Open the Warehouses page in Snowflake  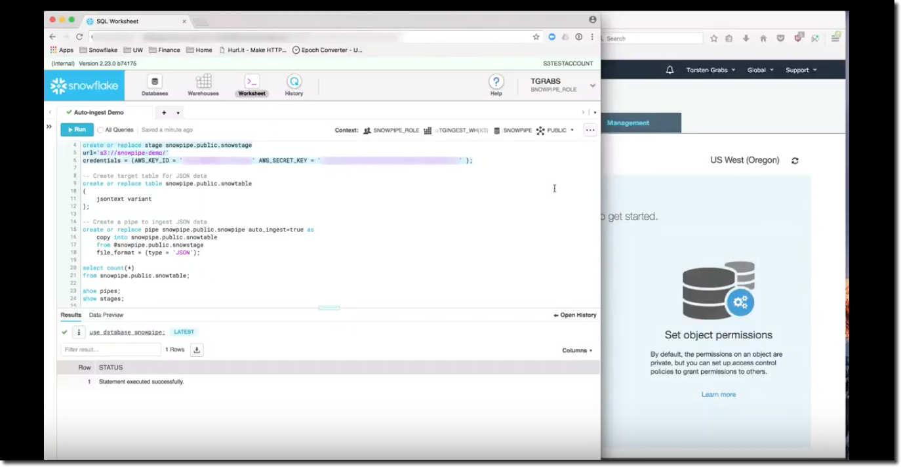203,86
